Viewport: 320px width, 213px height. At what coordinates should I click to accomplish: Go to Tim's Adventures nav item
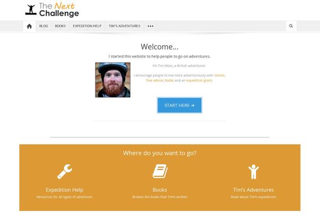(124, 26)
